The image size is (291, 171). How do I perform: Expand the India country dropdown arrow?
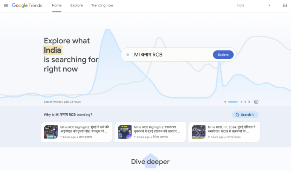click(269, 5)
